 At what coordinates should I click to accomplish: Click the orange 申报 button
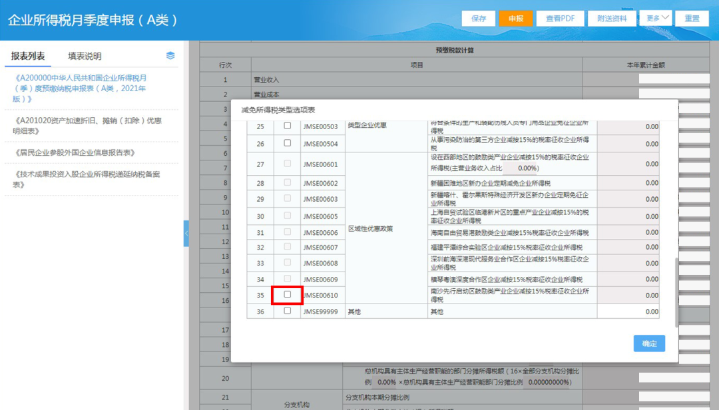pos(516,19)
